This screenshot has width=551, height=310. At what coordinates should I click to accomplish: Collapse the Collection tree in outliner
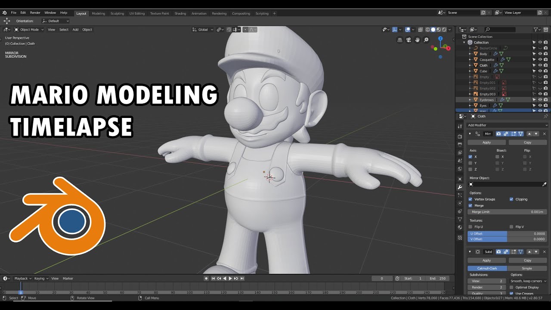pyautogui.click(x=464, y=42)
